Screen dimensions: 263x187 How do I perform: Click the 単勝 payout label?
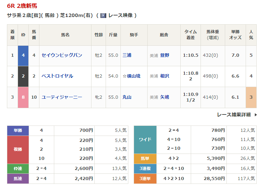point(18,130)
